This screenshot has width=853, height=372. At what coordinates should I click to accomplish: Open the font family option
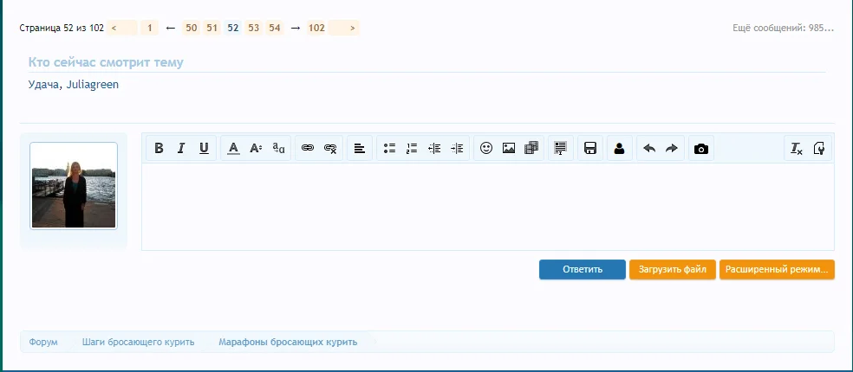coord(278,148)
